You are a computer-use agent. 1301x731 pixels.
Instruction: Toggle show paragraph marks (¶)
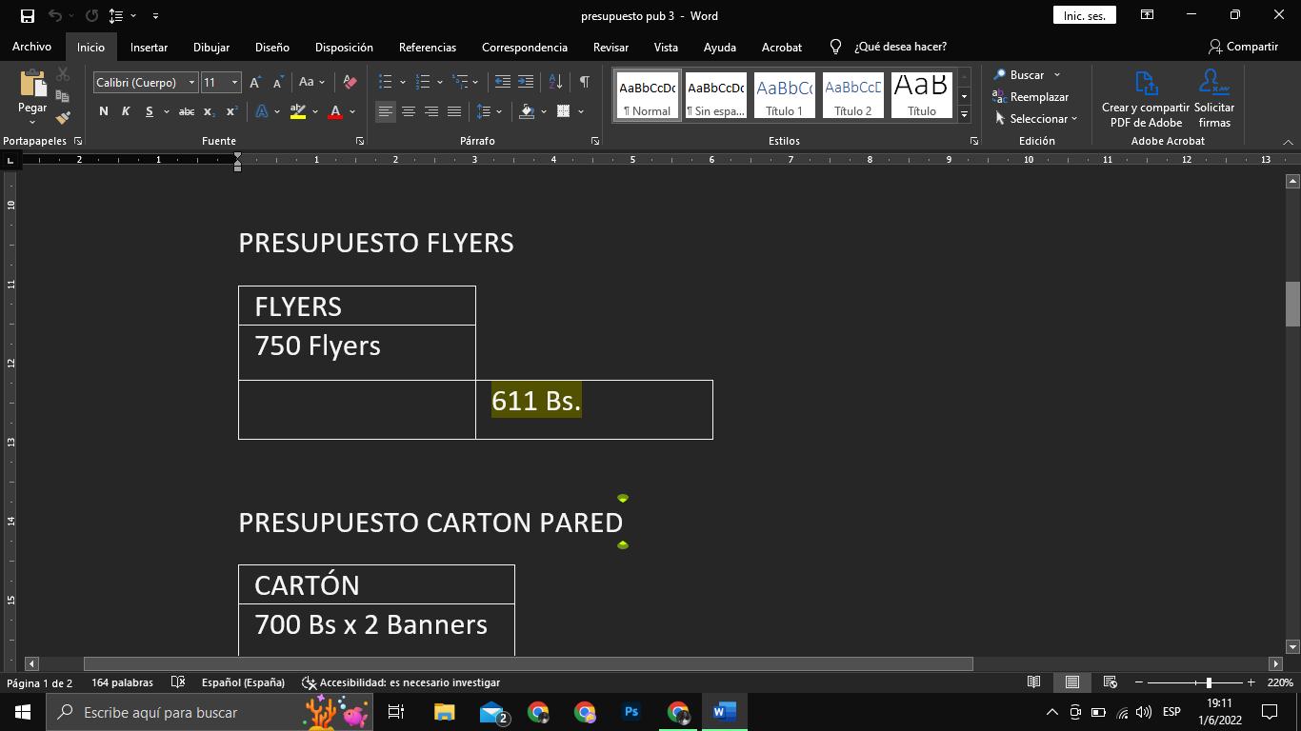pyautogui.click(x=584, y=83)
